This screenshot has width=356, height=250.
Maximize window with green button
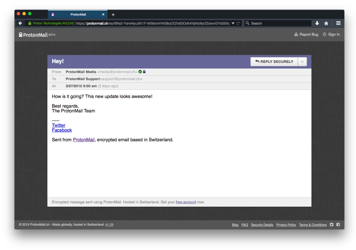click(x=30, y=14)
